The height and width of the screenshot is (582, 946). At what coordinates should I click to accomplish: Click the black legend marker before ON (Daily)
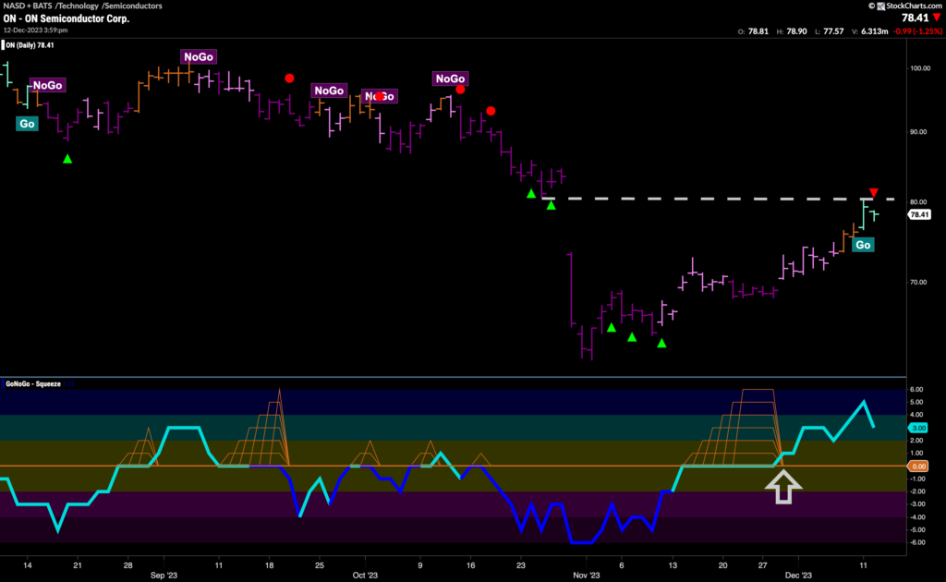tap(6, 42)
